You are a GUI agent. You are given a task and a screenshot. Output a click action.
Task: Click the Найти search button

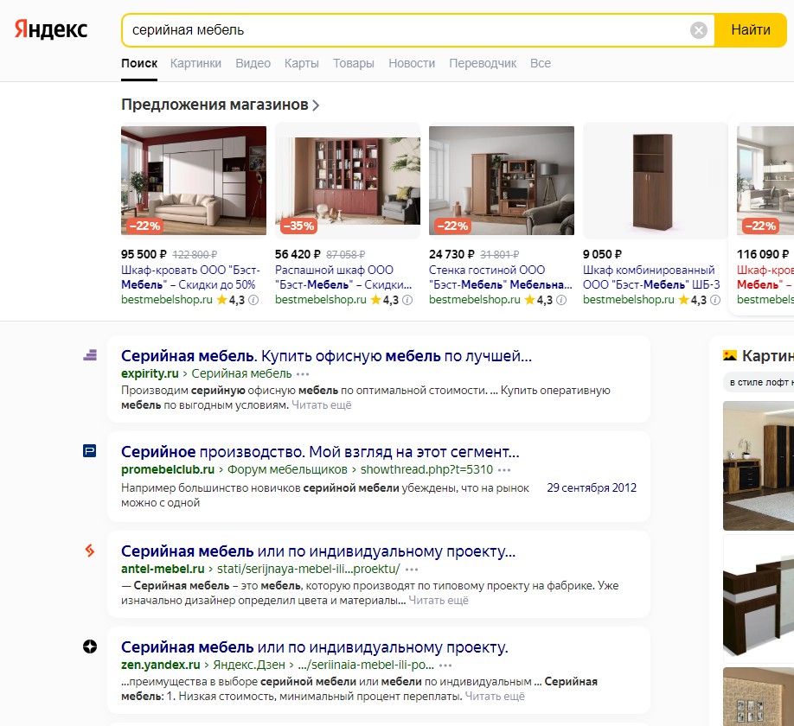pyautogui.click(x=751, y=30)
